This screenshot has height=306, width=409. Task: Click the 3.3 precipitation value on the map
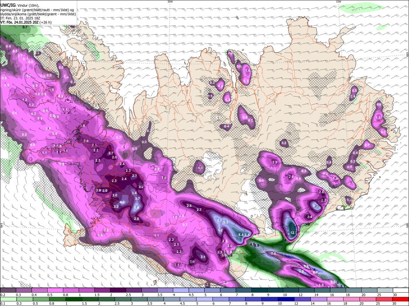(116, 207)
